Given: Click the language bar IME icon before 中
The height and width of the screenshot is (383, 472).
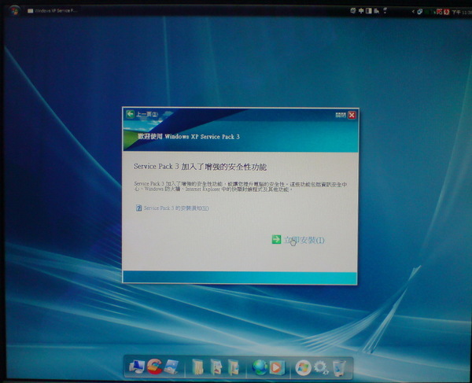Looking at the screenshot, I should click(x=353, y=11).
